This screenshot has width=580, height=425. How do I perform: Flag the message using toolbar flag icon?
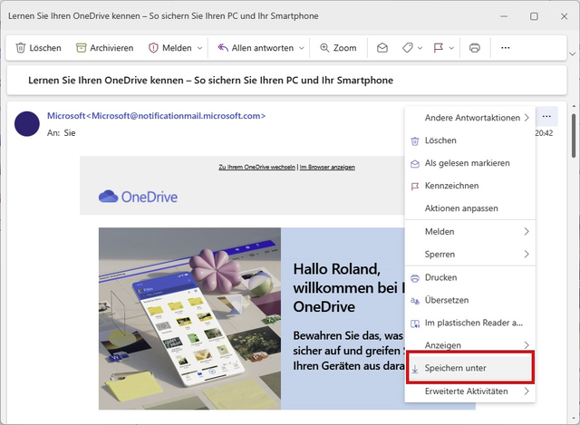pyautogui.click(x=439, y=48)
